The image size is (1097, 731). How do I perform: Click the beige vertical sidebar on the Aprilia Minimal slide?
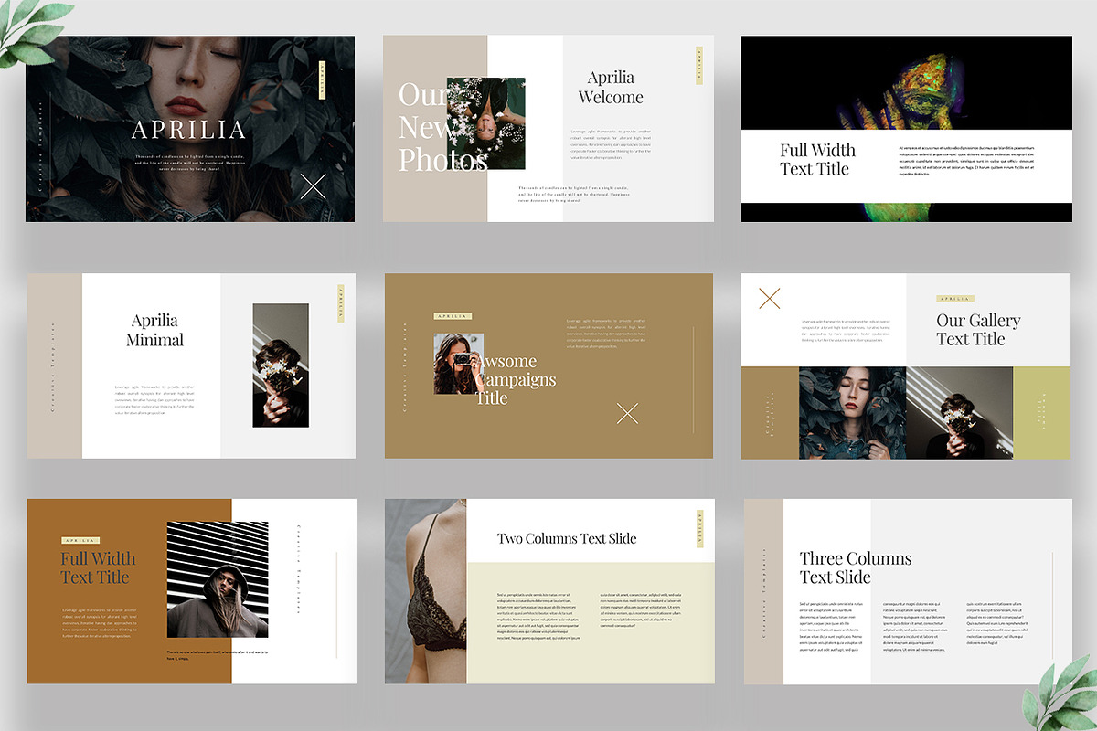point(55,365)
